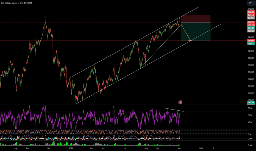Screen dimensions: 256x151
Task: Select the gray 151.504 price label
Action: (x=251, y=18)
